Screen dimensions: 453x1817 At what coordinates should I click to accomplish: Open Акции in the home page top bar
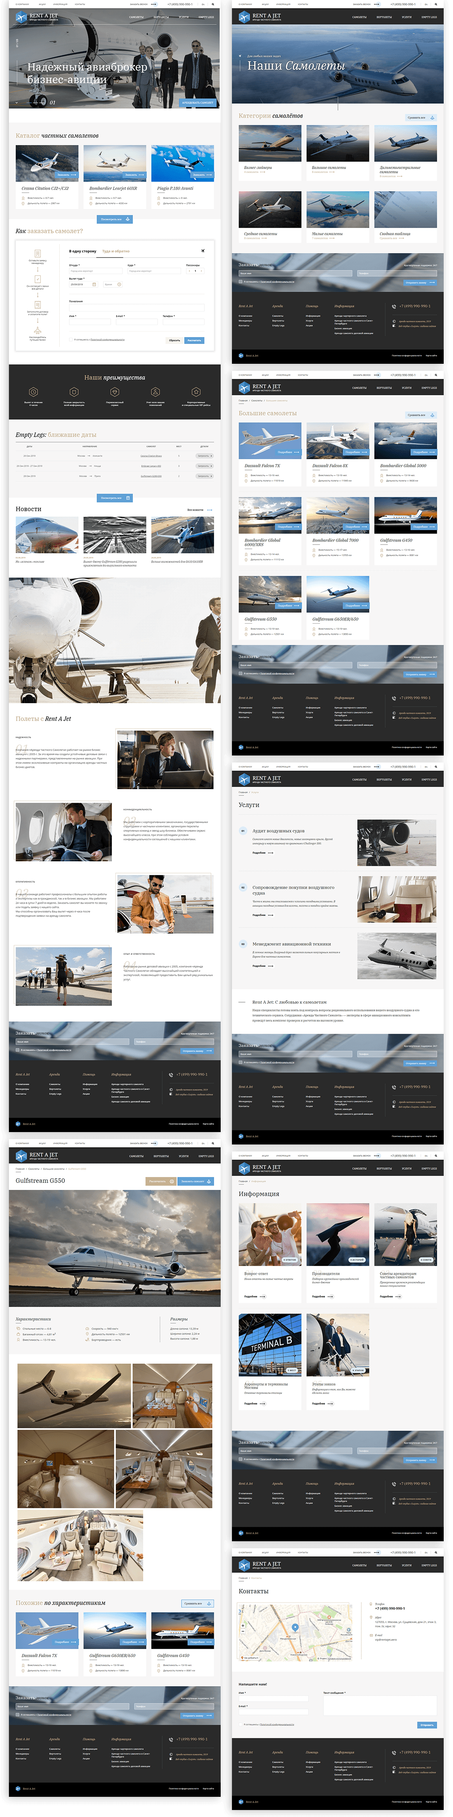(42, 4)
